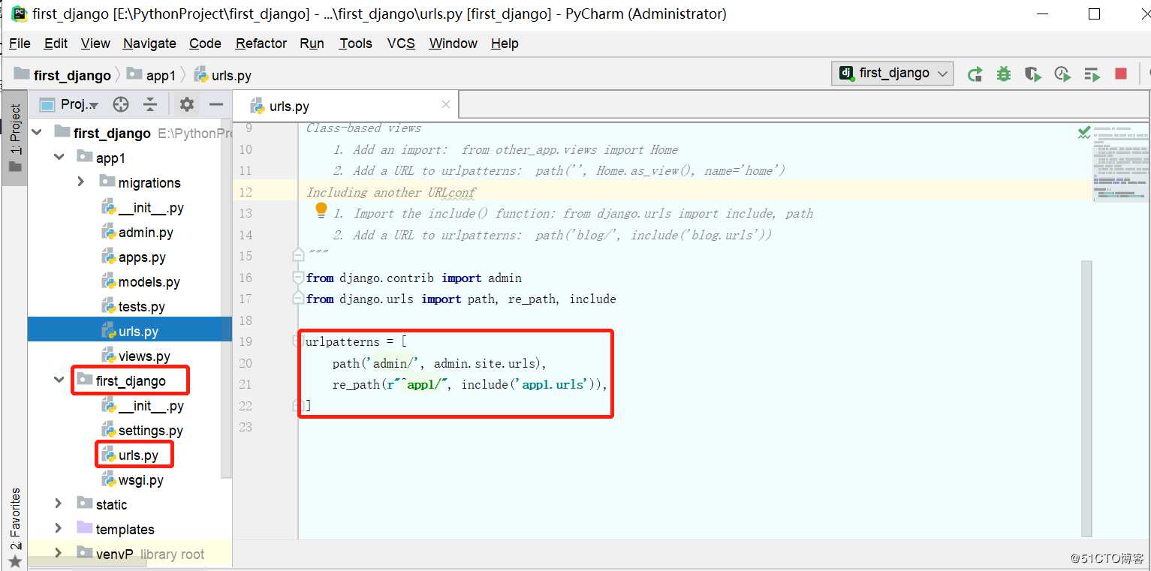Image resolution: width=1151 pixels, height=571 pixels.
Task: Click the lightbulb intention icon
Action: click(x=321, y=209)
